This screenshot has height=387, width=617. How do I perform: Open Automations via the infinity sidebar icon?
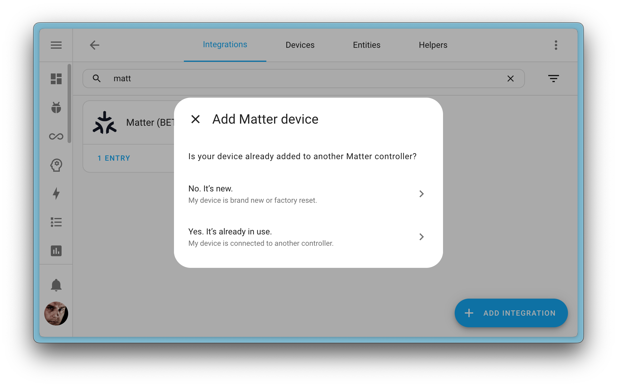[x=56, y=136]
